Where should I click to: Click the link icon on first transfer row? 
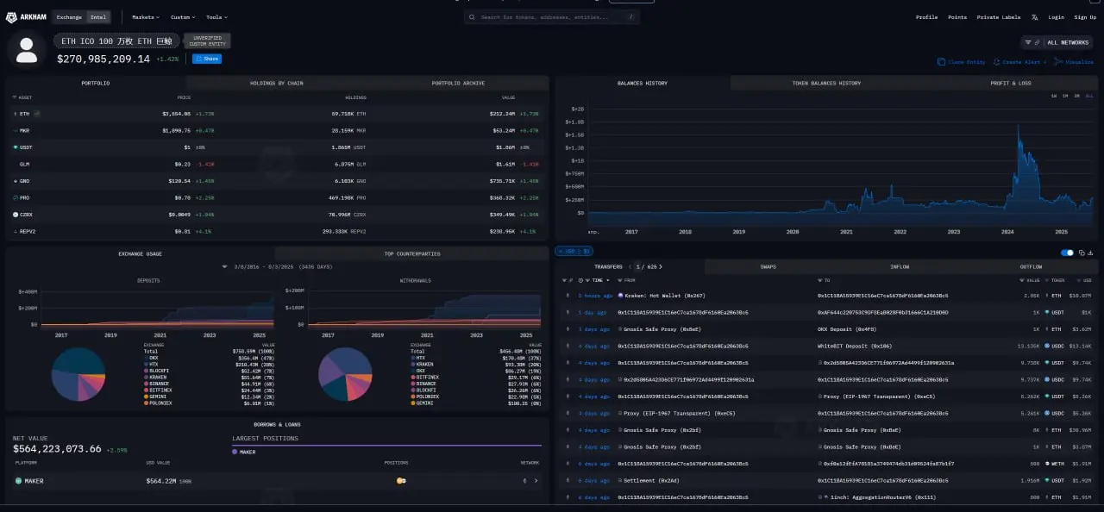tap(568, 296)
